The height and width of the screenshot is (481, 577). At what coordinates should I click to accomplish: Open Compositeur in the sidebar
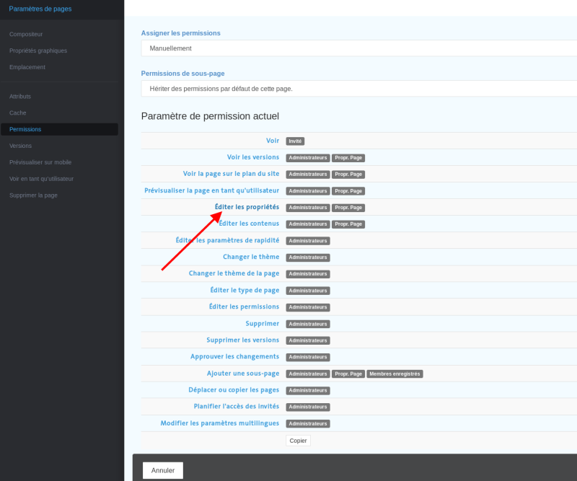point(26,34)
